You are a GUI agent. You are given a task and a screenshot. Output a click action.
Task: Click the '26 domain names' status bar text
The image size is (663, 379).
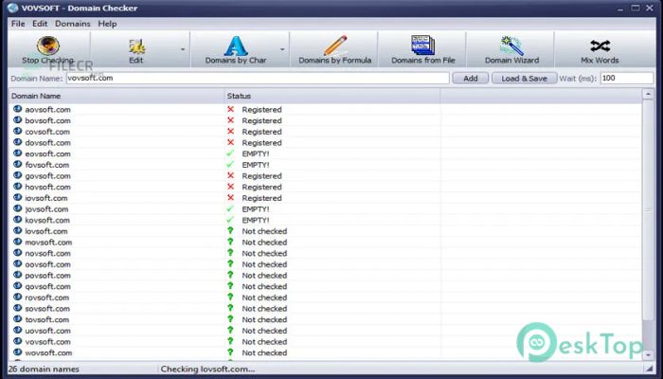(44, 369)
